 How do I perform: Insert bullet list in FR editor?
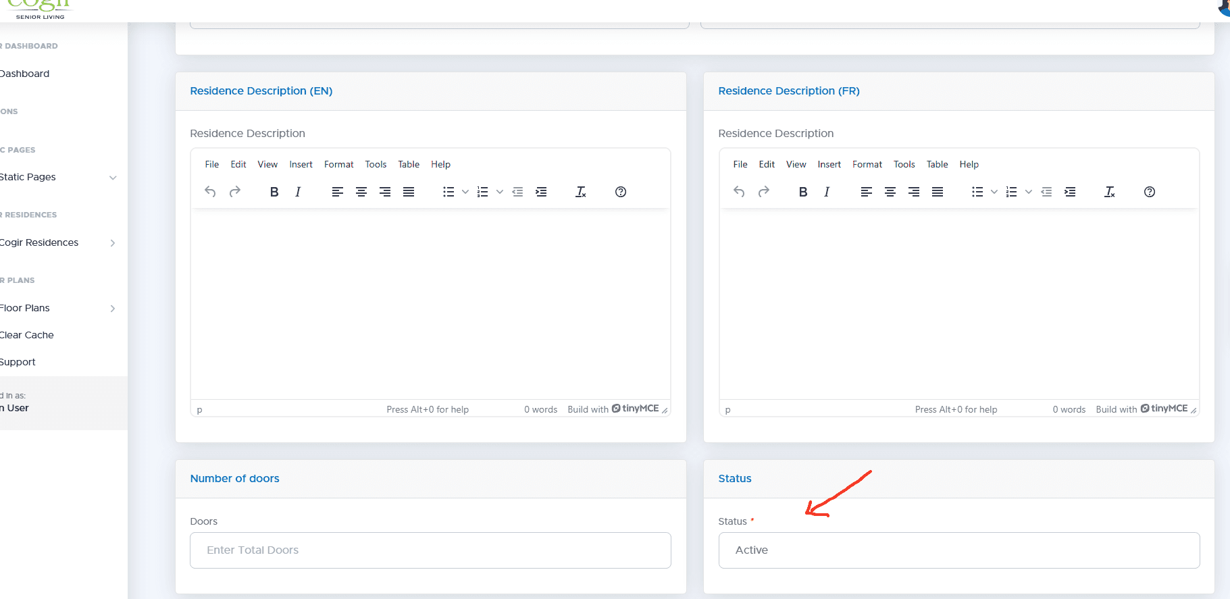coord(977,192)
